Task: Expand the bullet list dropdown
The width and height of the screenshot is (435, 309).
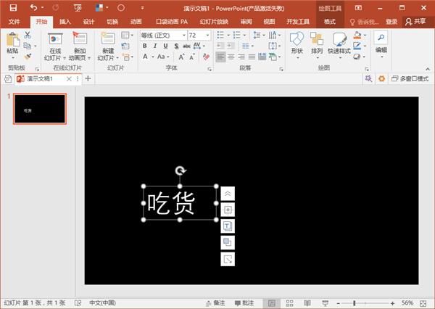Action: (228, 36)
